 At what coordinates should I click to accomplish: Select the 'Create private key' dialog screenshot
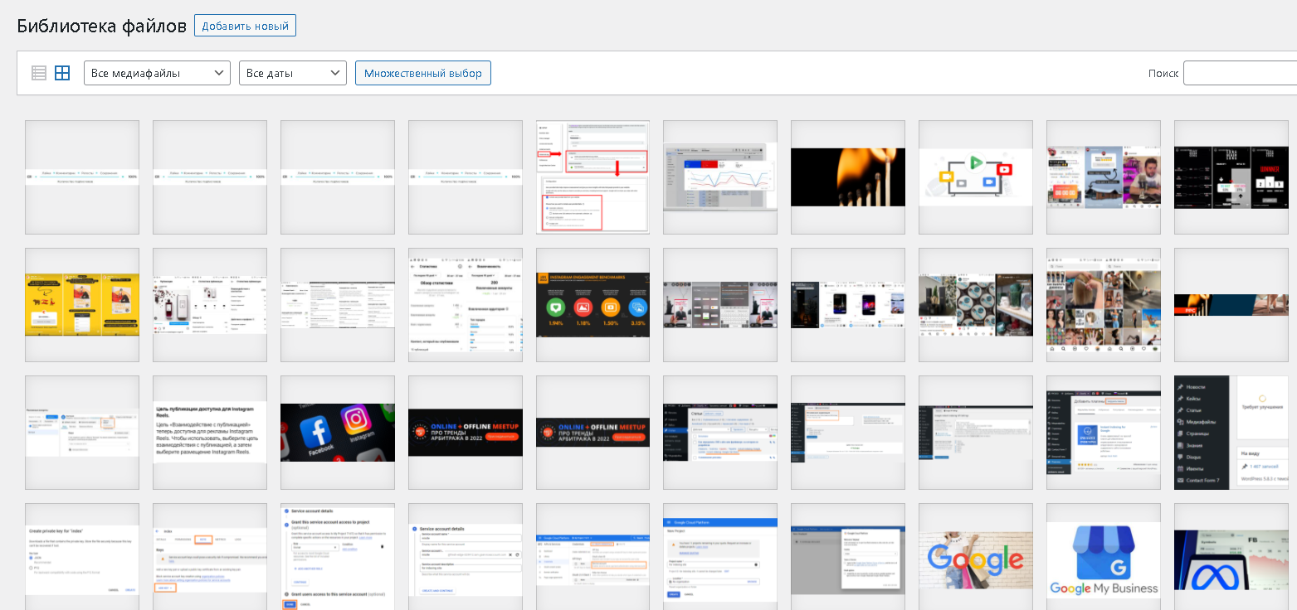pos(81,560)
